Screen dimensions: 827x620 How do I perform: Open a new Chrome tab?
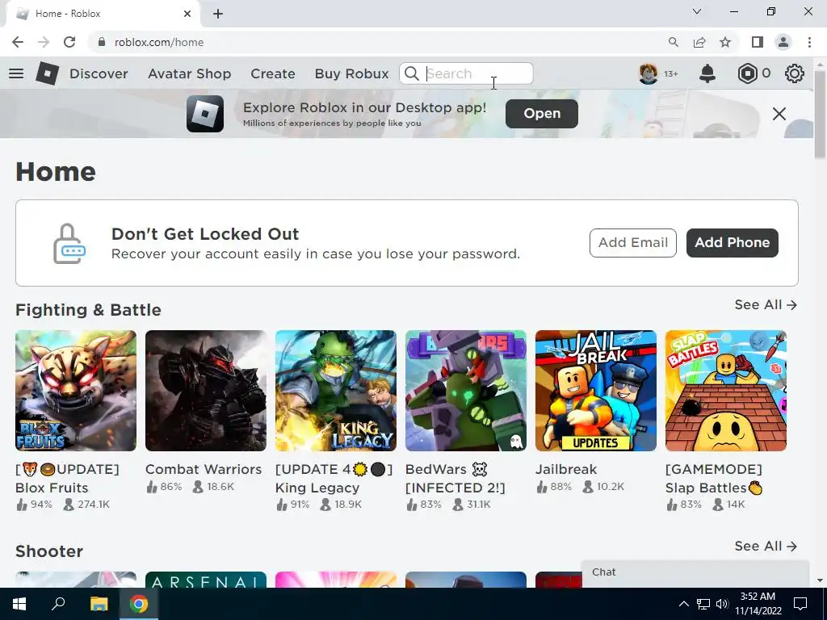point(218,14)
